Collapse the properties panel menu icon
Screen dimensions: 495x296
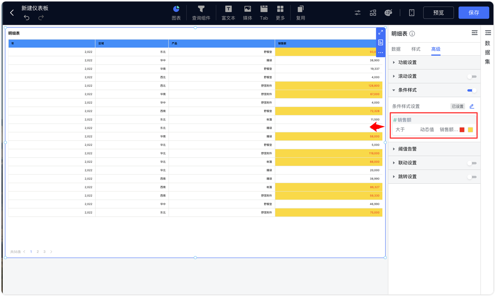(x=475, y=33)
